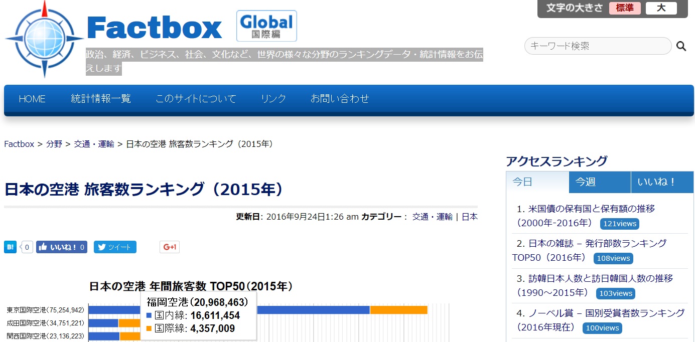Image resolution: width=695 pixels, height=342 pixels.
Task: Set text size to 大
Action: click(661, 8)
